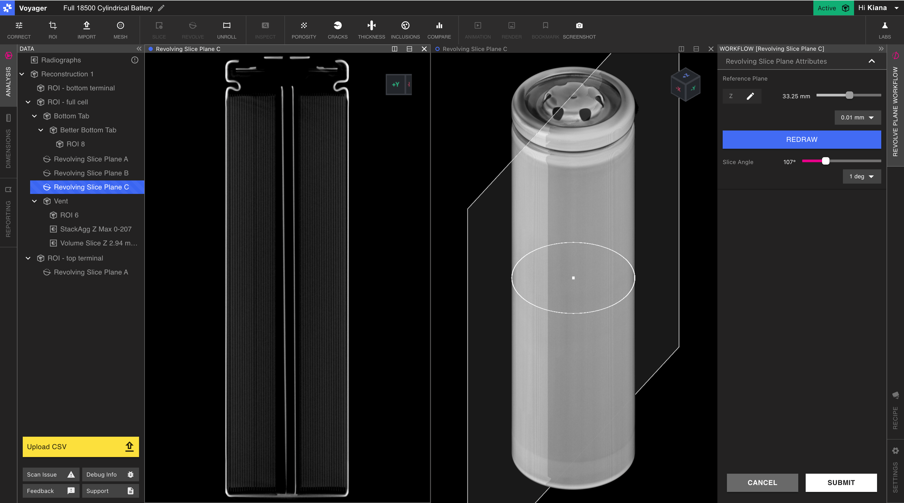Collapse Bottom Tab node
This screenshot has height=503, width=904.
click(34, 116)
